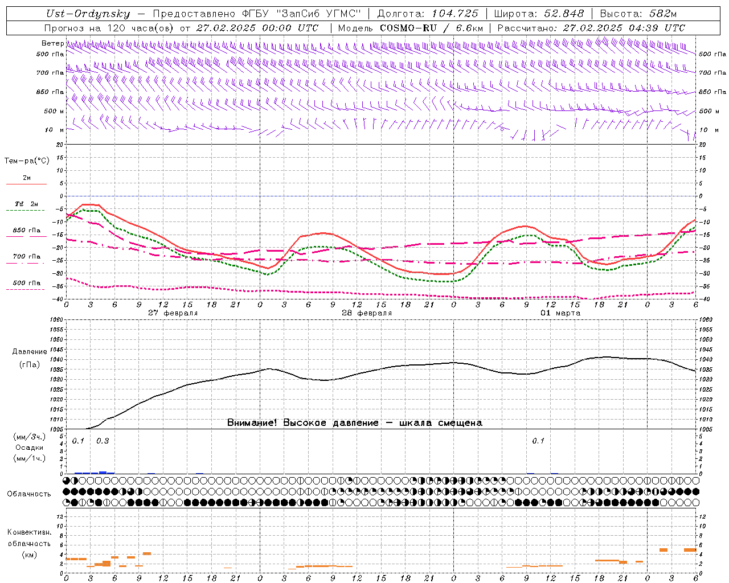729x583 pixels.
Task: Click the 'Td 2м' legend label
Action: [27, 204]
